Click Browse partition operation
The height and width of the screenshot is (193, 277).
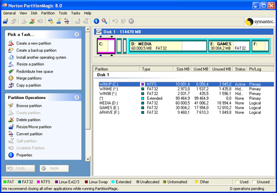[25, 106]
